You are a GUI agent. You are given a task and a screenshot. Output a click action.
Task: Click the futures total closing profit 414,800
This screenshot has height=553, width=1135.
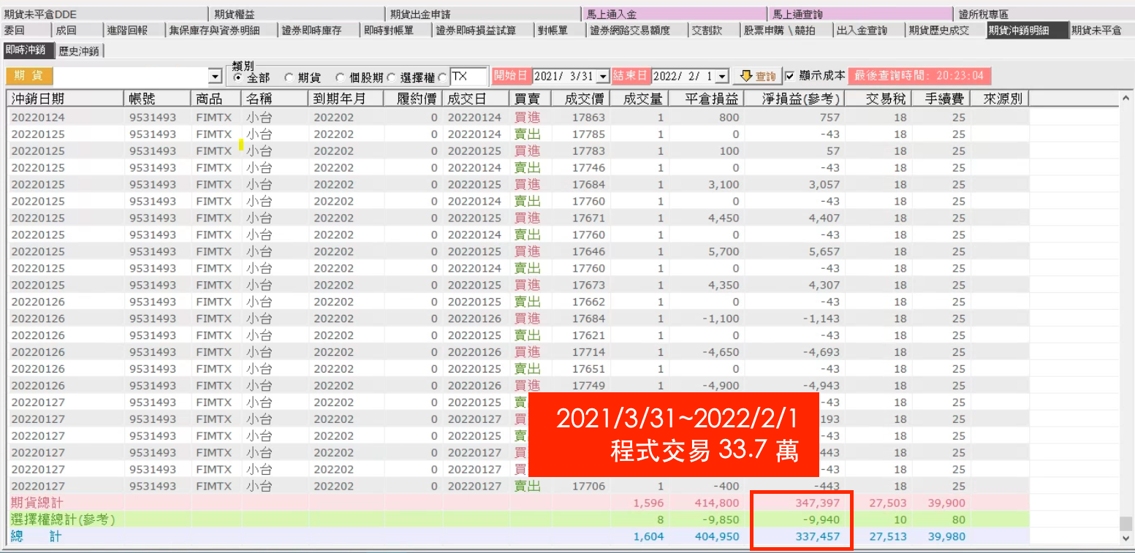[x=718, y=503]
